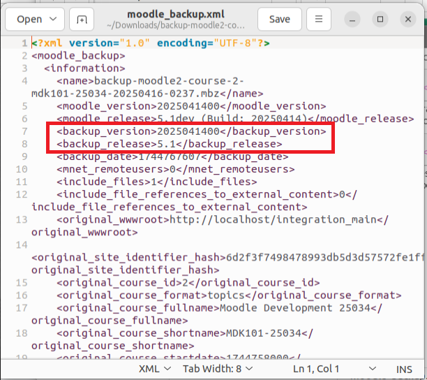The width and height of the screenshot is (427, 380).
Task: Click the include_files line
Action: tap(157, 182)
